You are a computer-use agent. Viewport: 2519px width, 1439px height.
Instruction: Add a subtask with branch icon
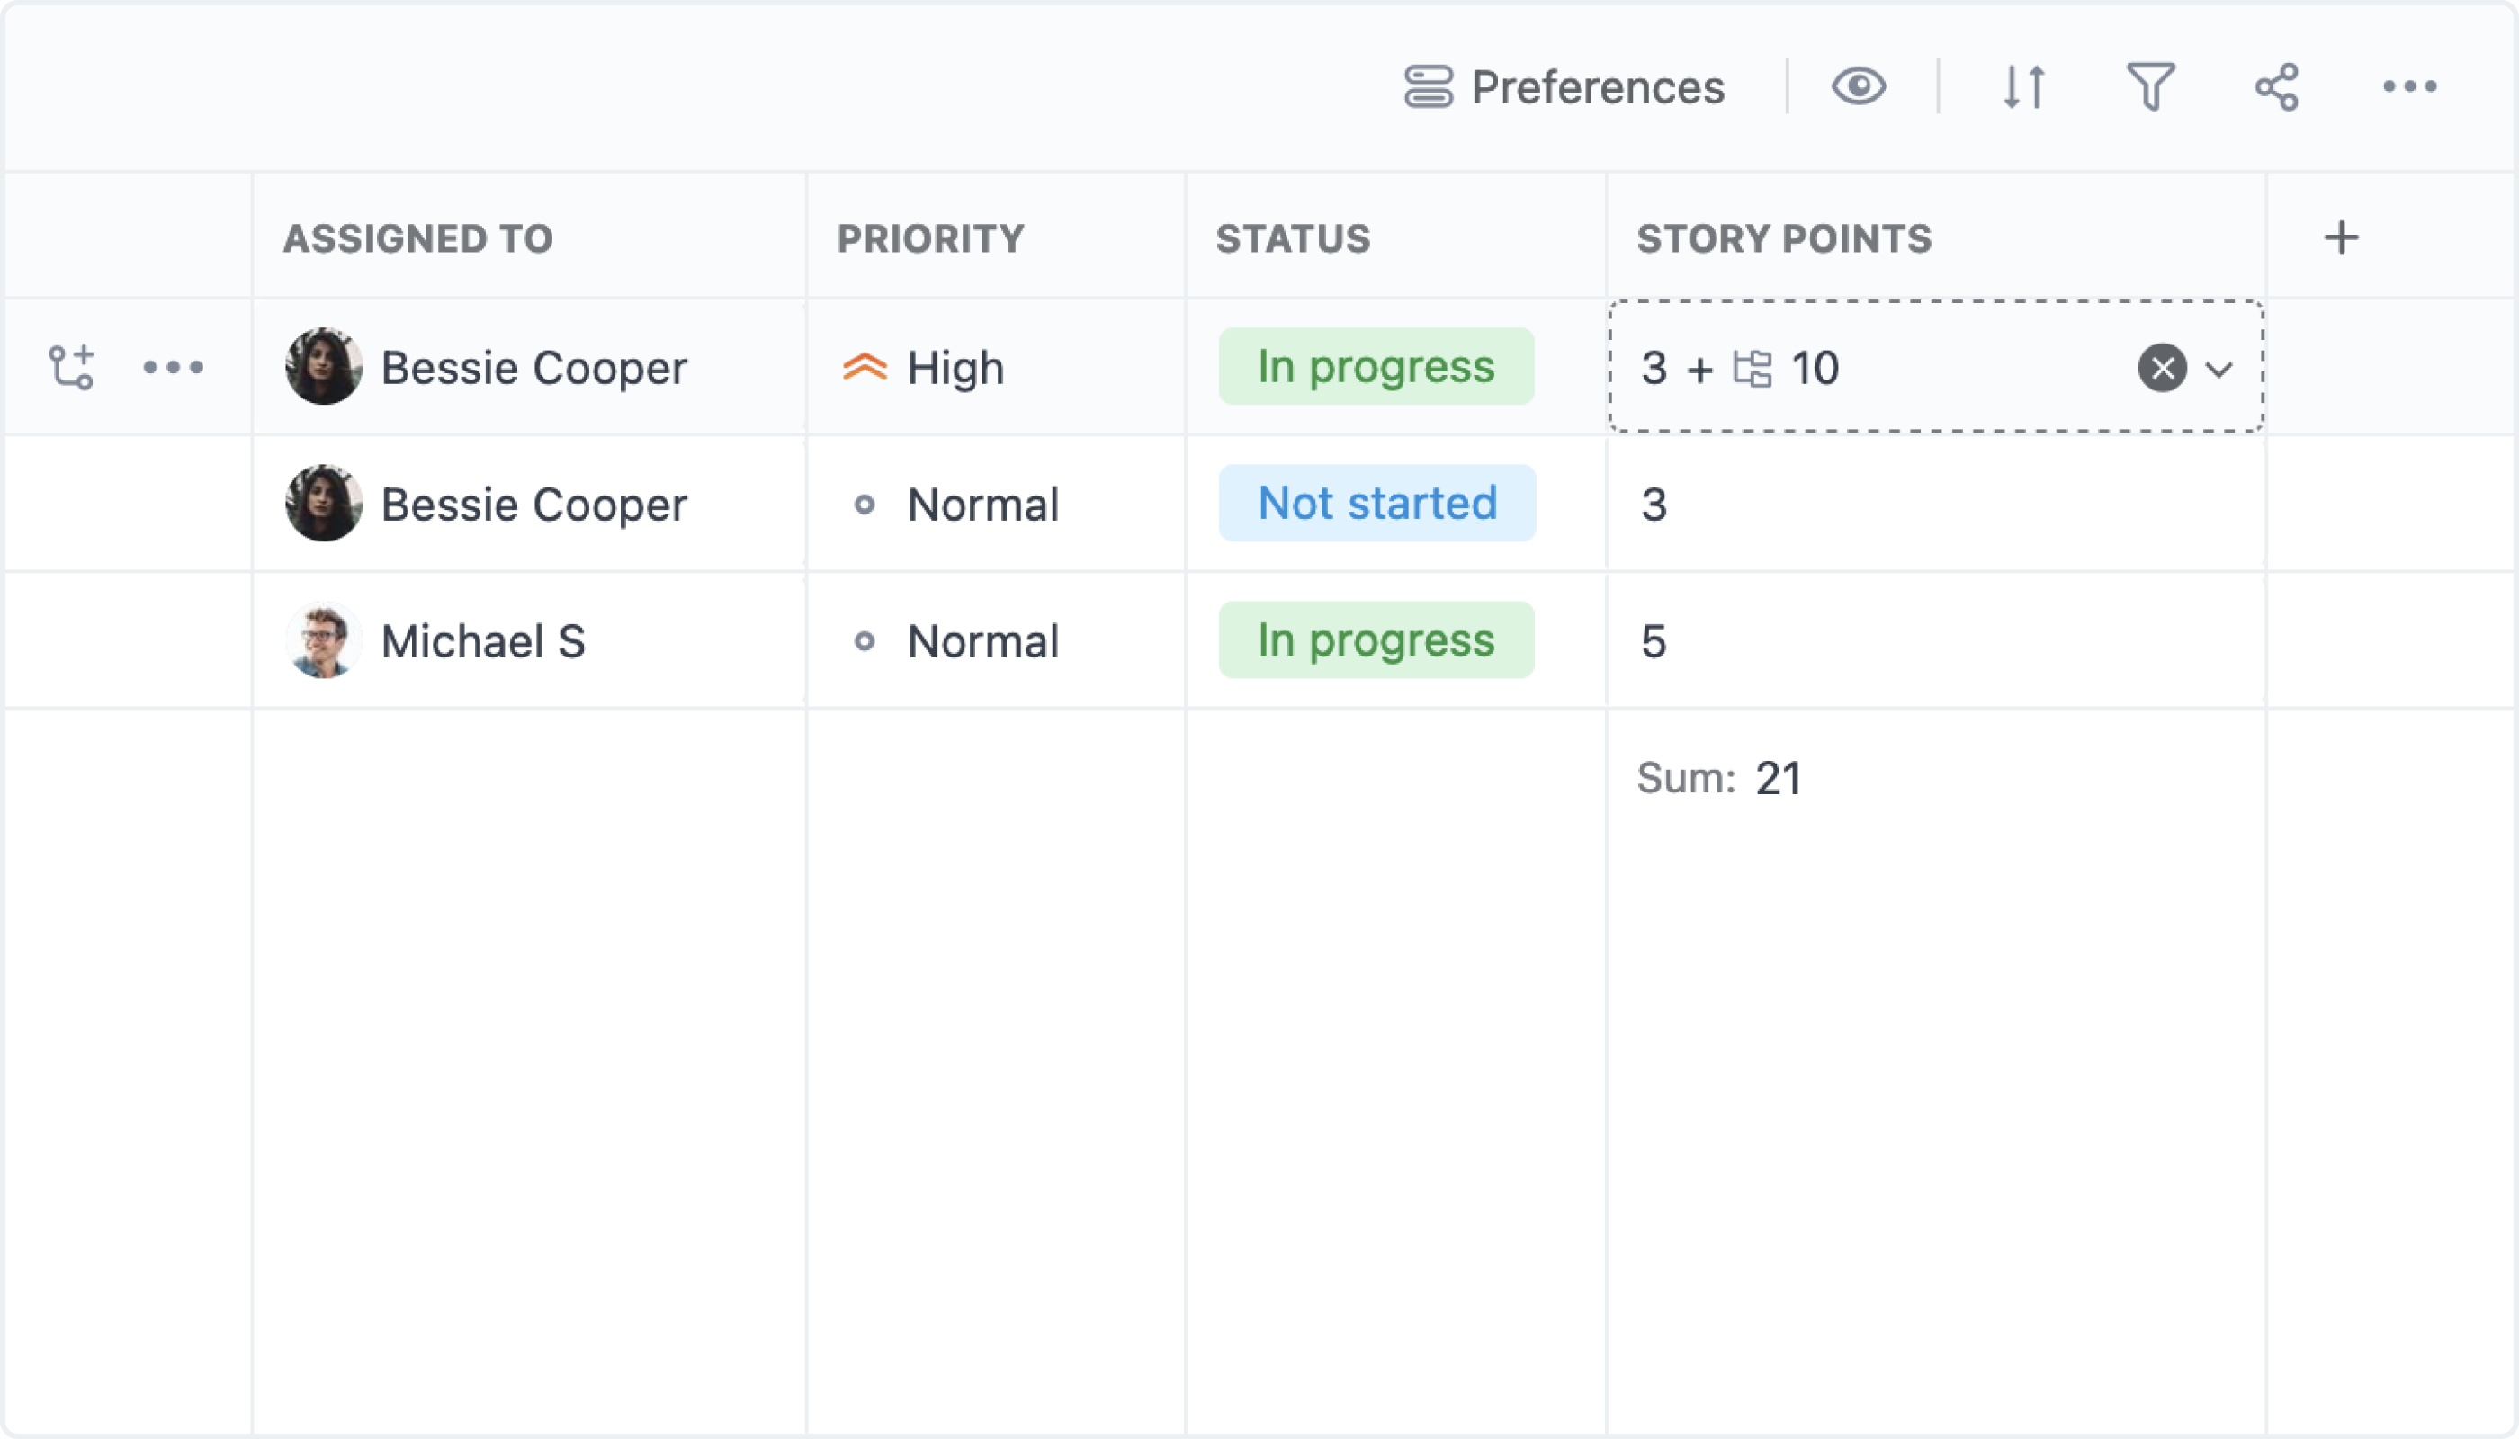(x=71, y=367)
